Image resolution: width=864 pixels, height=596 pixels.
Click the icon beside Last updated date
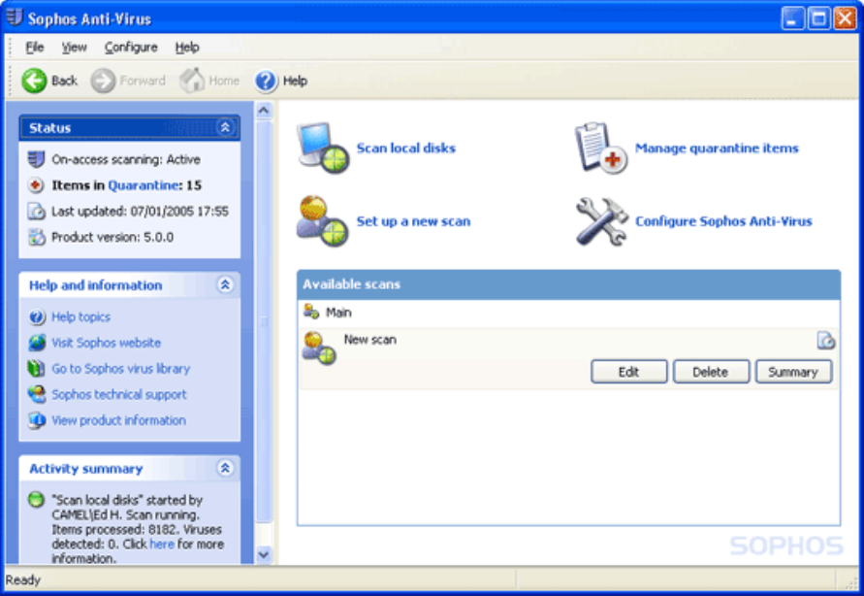[x=37, y=212]
